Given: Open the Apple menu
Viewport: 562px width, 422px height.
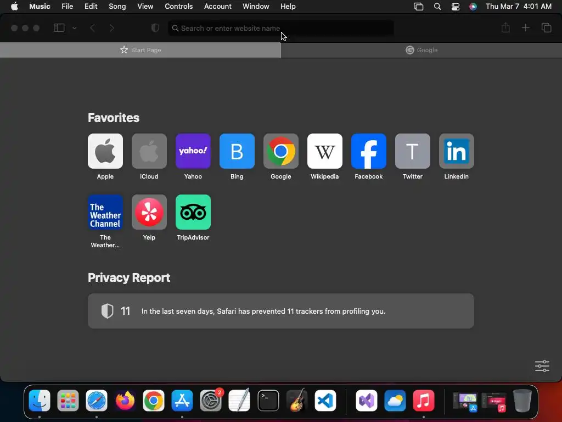Looking at the screenshot, I should [14, 6].
